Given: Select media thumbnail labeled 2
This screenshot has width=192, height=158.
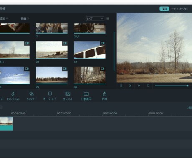Looking at the screenshot, I should click(52, 28).
